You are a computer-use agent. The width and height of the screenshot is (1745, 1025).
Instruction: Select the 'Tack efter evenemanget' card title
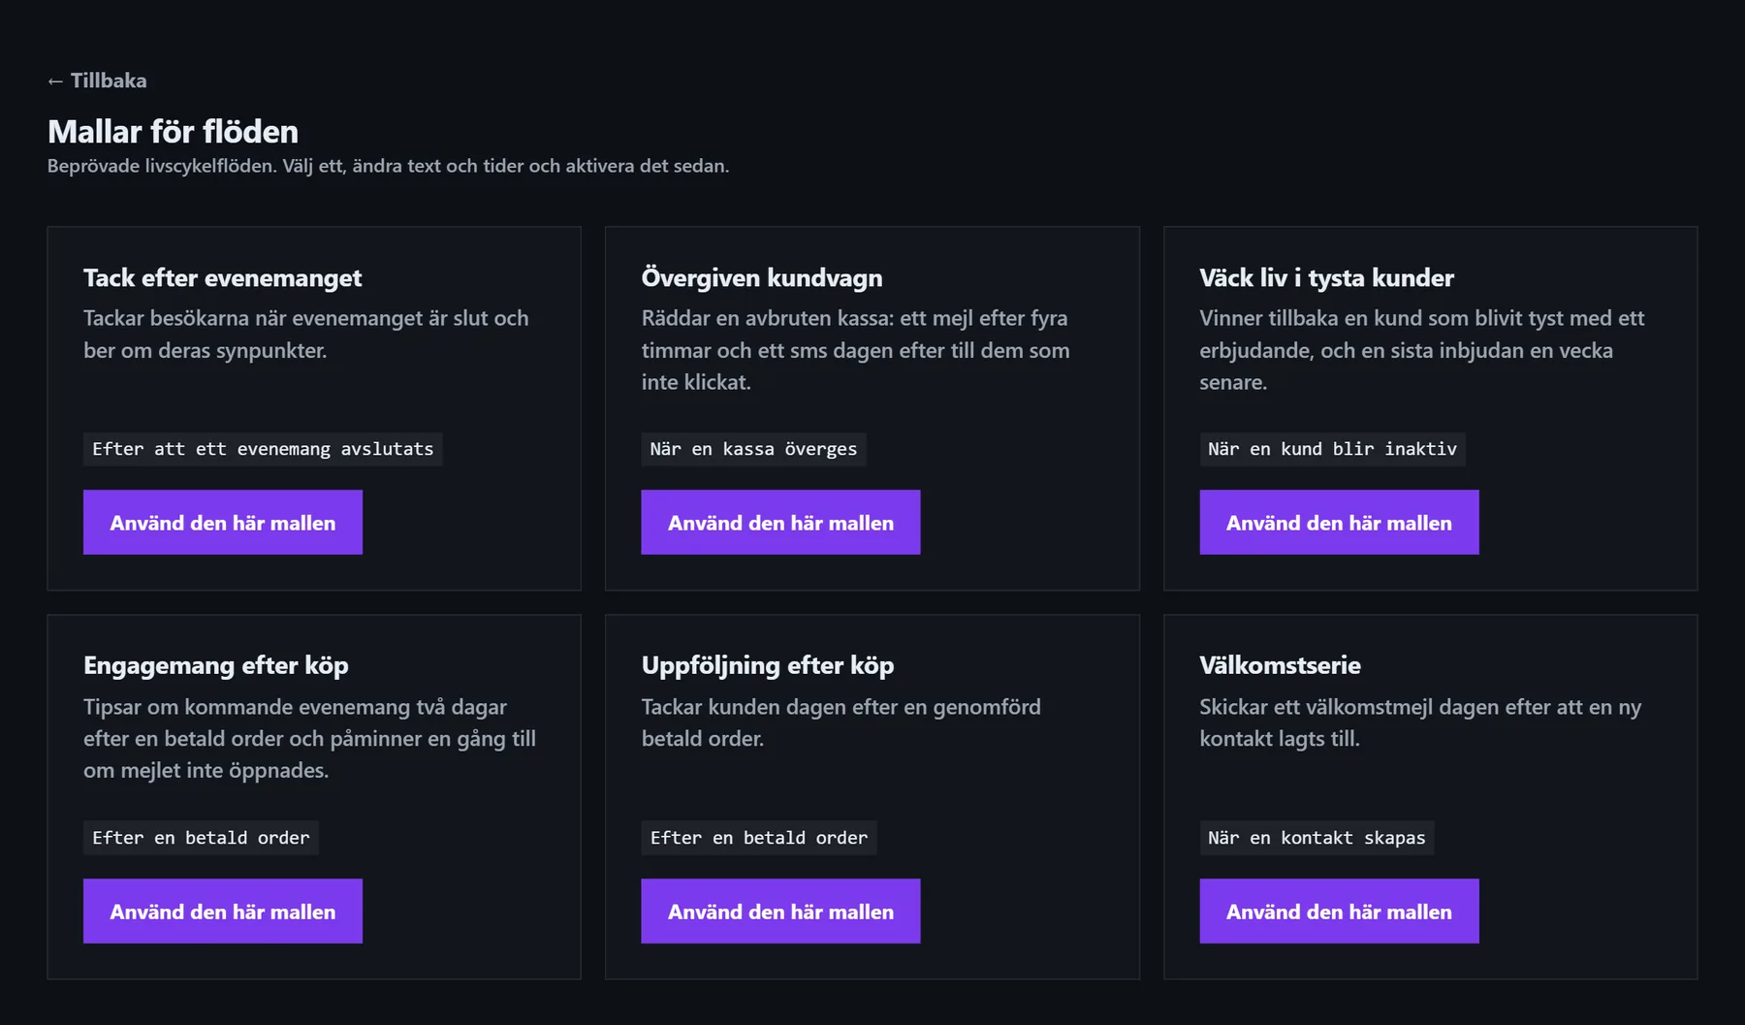coord(222,278)
